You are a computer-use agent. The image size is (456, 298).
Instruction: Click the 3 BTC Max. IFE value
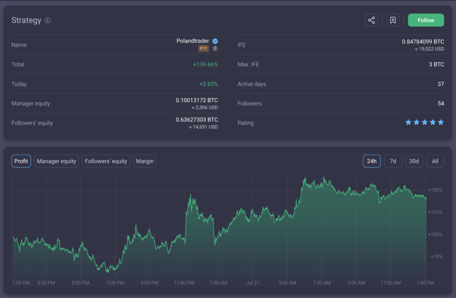[x=436, y=64]
